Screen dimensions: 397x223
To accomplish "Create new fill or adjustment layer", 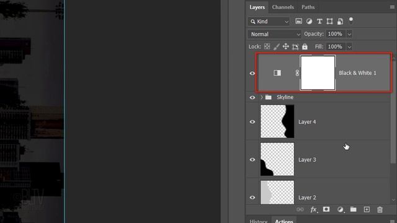I will coord(341,209).
